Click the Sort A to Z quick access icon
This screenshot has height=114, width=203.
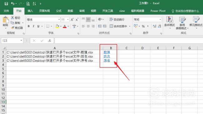pyautogui.click(x=34, y=4)
